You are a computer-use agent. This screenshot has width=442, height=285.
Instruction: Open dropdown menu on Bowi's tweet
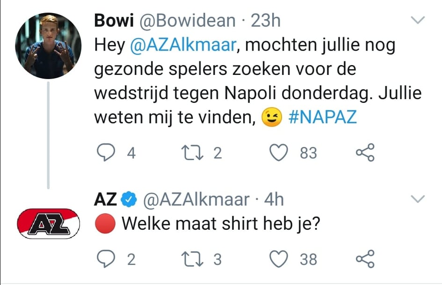coord(416,20)
